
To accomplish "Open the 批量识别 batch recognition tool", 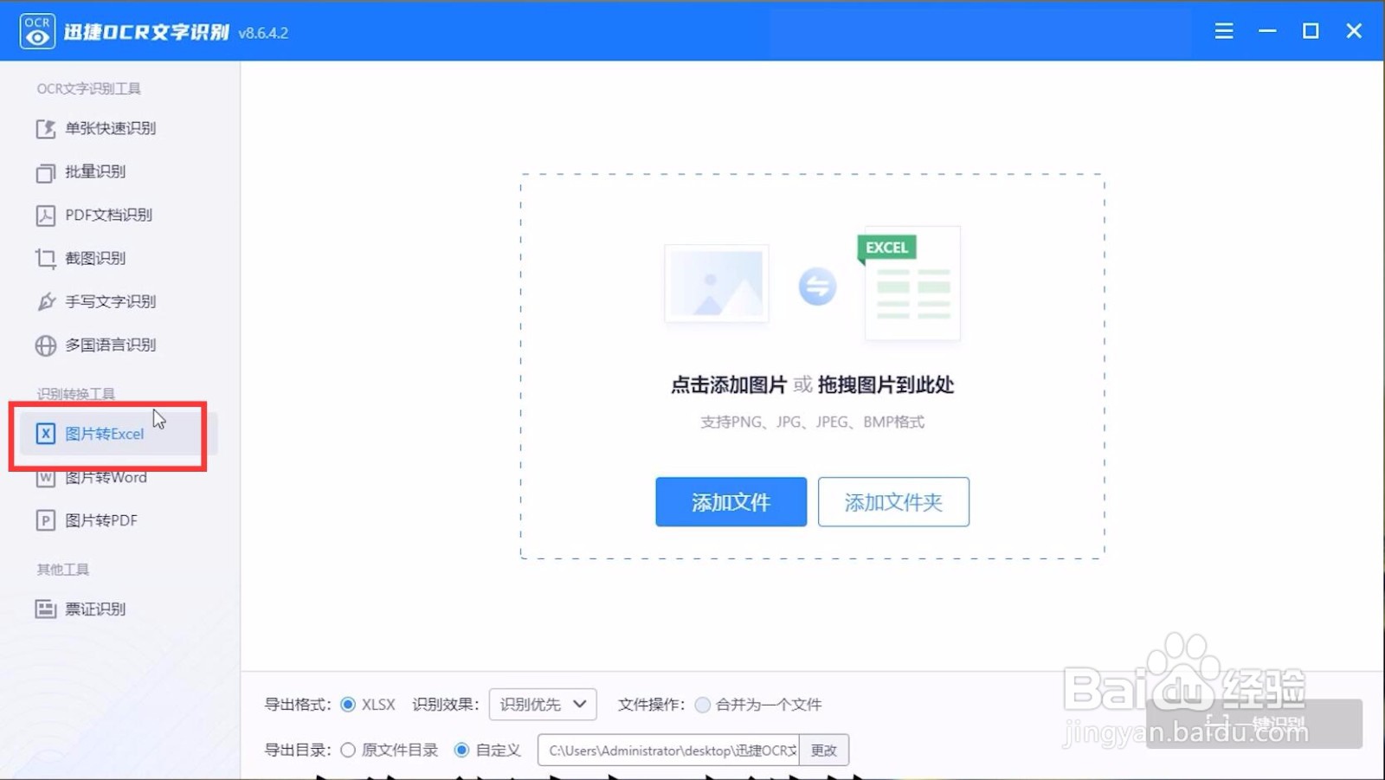I will [95, 171].
